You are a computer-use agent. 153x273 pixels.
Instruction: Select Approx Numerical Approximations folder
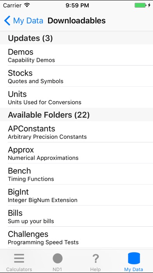pyautogui.click(x=76, y=153)
